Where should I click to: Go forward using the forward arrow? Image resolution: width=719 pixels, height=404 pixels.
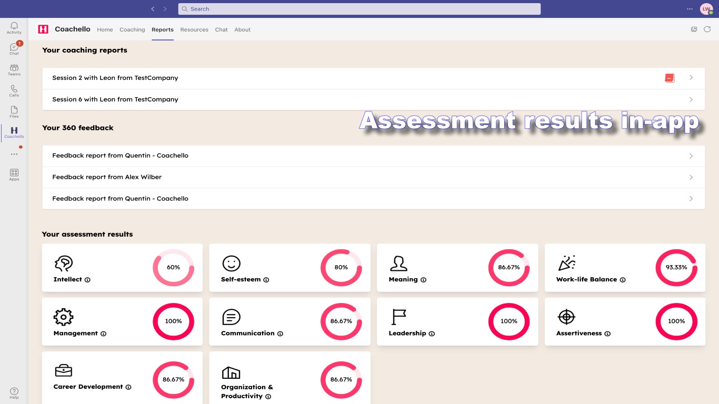point(165,9)
